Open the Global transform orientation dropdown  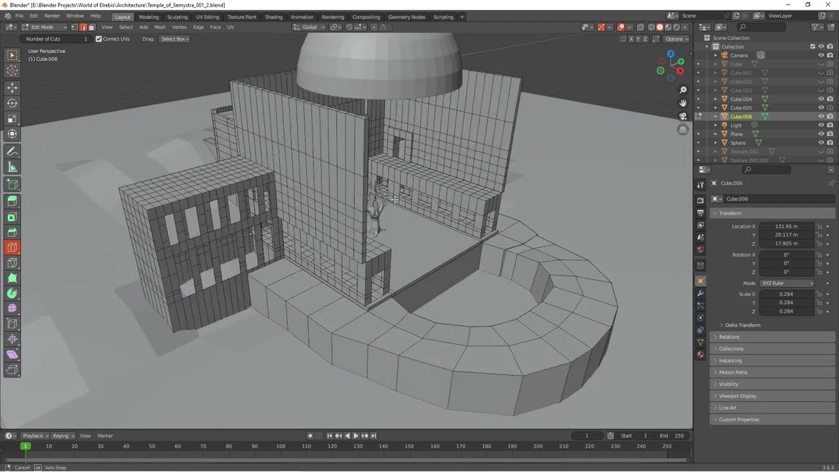point(309,27)
